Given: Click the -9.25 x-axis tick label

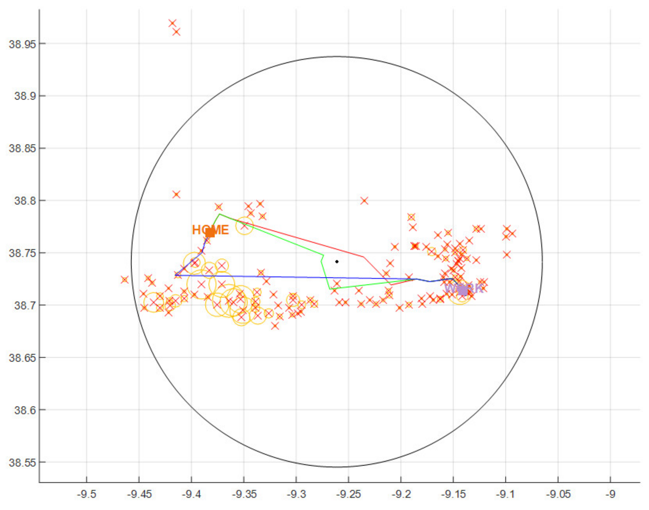Looking at the screenshot, I should 348,494.
